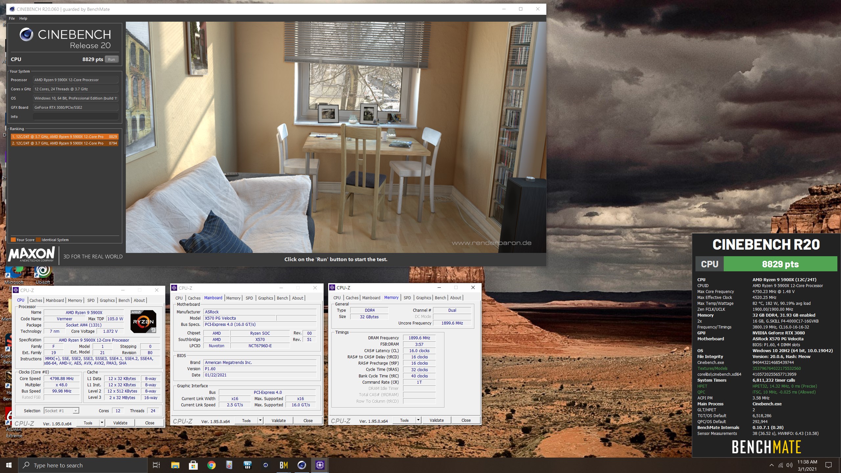Click Validate in the CPU-Z Mainboard window
Screen dimensions: 841x473
(279, 420)
